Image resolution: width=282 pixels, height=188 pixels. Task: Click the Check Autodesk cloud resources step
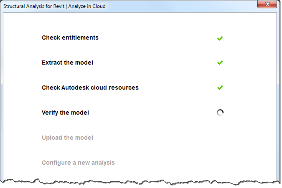click(x=90, y=88)
